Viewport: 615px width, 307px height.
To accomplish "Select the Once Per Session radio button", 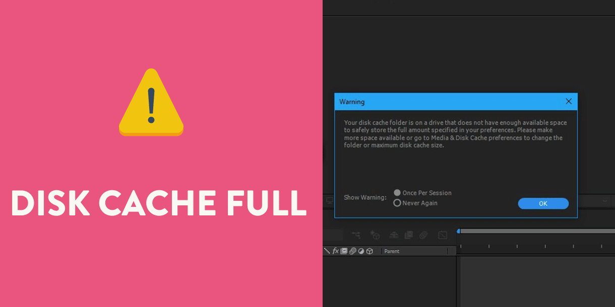I will click(x=397, y=192).
